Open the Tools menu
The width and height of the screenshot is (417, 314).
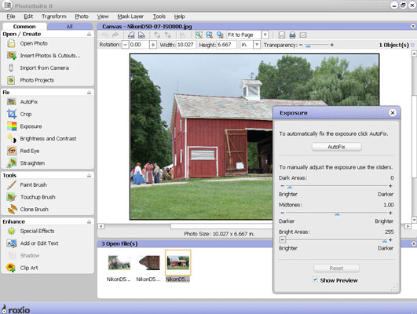tap(159, 16)
